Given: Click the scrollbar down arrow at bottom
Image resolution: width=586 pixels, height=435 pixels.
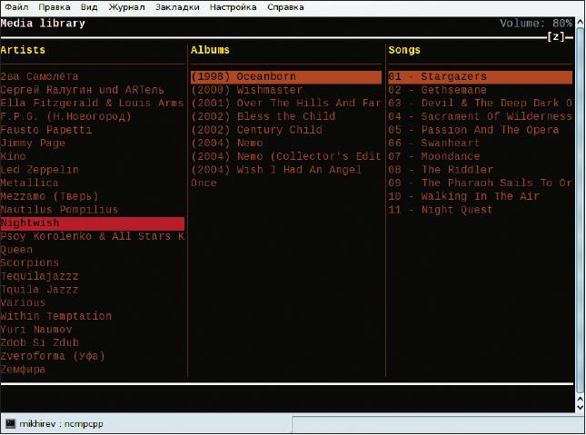Looking at the screenshot, I should point(580,408).
